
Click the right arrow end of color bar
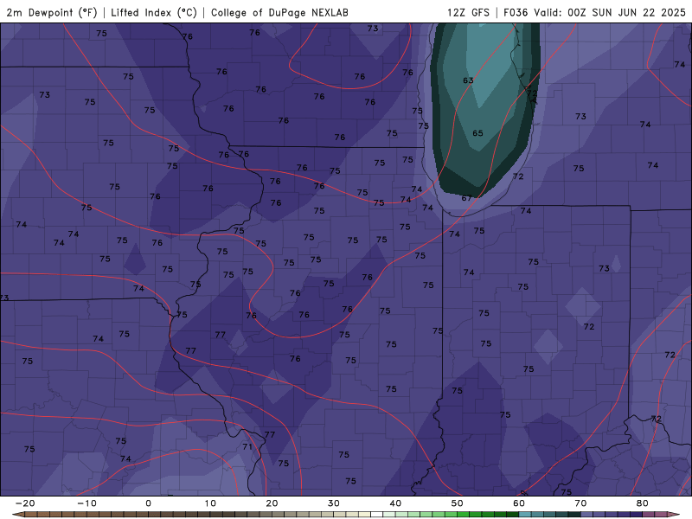(674, 515)
